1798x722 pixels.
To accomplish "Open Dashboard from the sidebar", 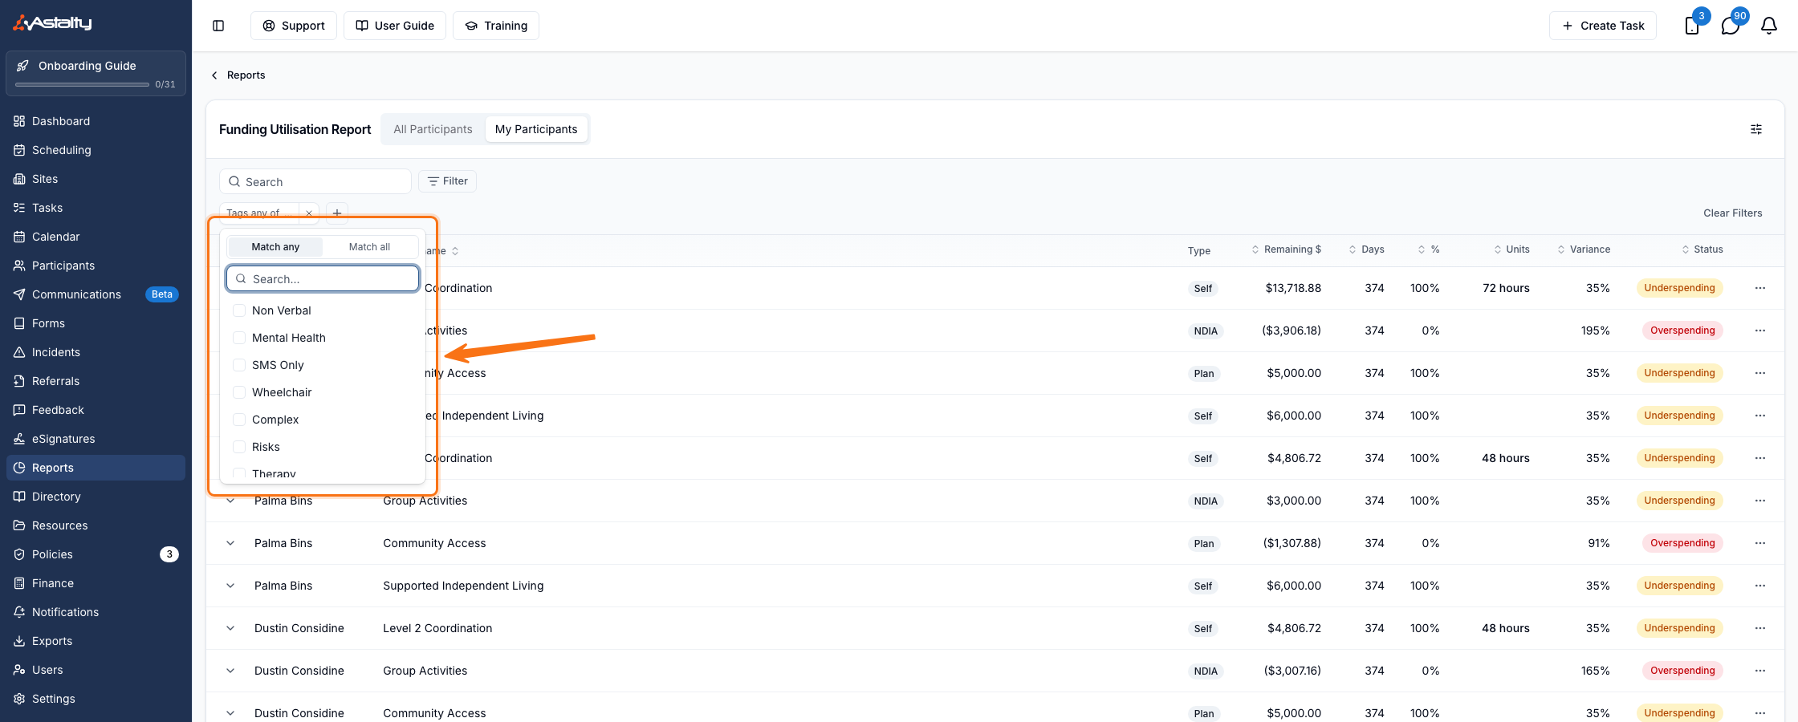I will [x=96, y=121].
